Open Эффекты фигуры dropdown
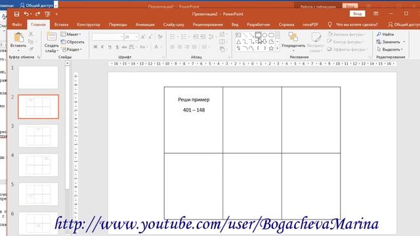The height and width of the screenshot is (236, 420). (347, 50)
